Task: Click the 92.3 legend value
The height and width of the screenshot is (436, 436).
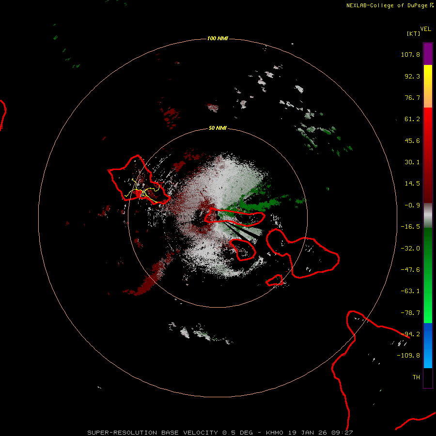Action: [x=412, y=76]
